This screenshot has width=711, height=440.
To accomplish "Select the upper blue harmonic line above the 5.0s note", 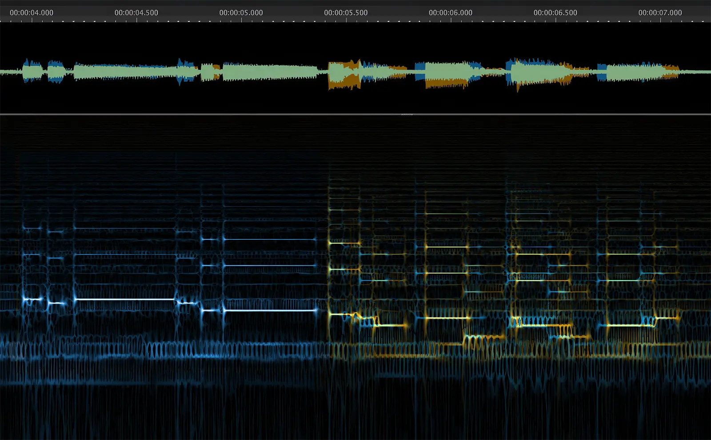I will tap(270, 239).
